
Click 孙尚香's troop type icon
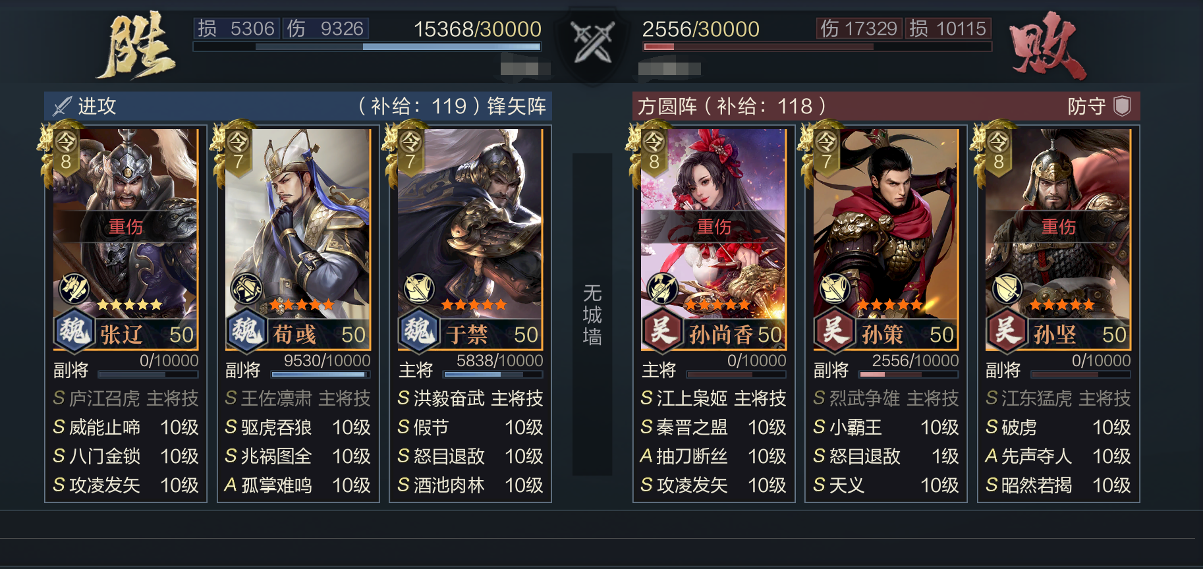point(662,288)
